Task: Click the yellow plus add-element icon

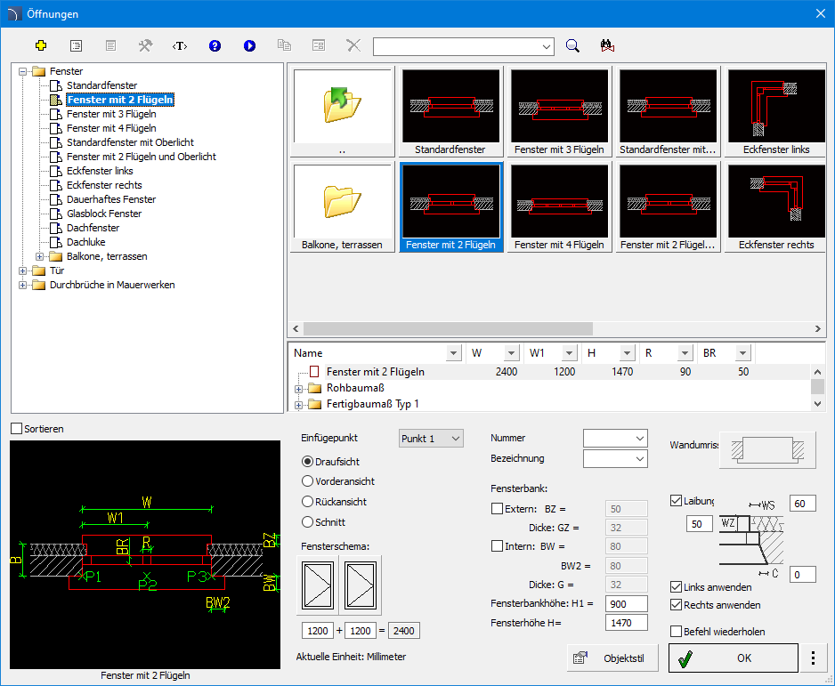Action: coord(40,45)
